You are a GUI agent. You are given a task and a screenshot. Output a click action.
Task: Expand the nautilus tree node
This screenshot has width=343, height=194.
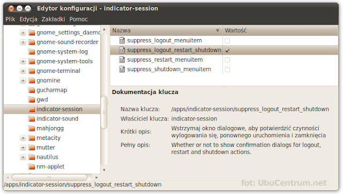pyautogui.click(x=23, y=157)
